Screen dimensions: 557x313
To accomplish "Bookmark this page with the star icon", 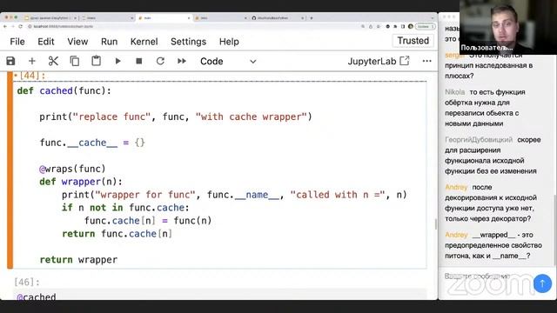I will 379,26.
